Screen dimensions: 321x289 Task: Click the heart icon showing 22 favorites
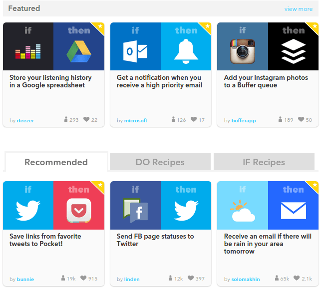point(86,119)
